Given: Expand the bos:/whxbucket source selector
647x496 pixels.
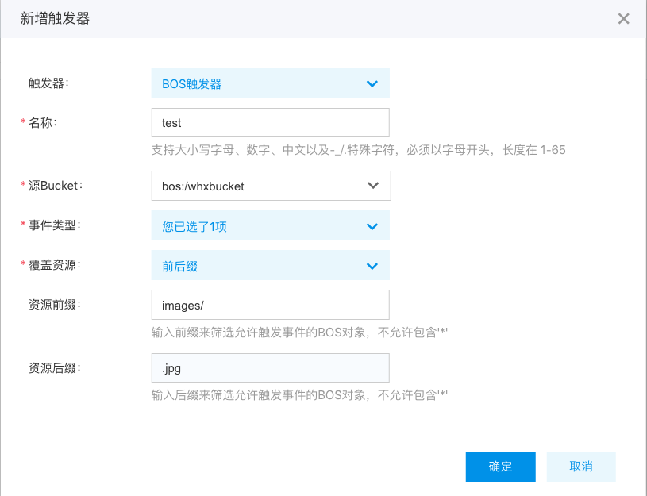Looking at the screenshot, I should pyautogui.click(x=271, y=186).
